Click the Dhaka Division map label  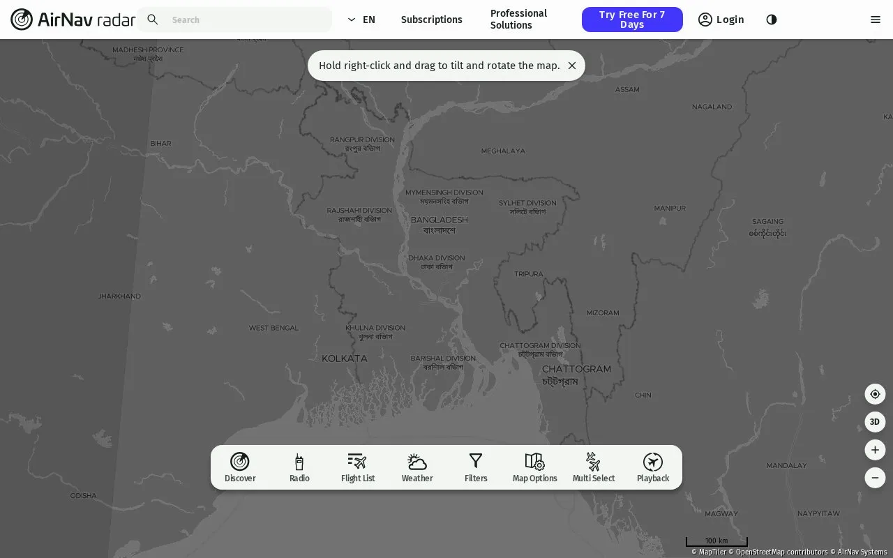pyautogui.click(x=437, y=262)
